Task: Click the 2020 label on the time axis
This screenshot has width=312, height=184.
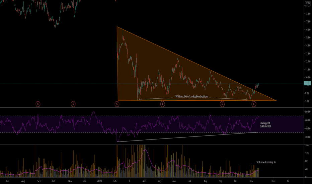Action: tap(100, 181)
